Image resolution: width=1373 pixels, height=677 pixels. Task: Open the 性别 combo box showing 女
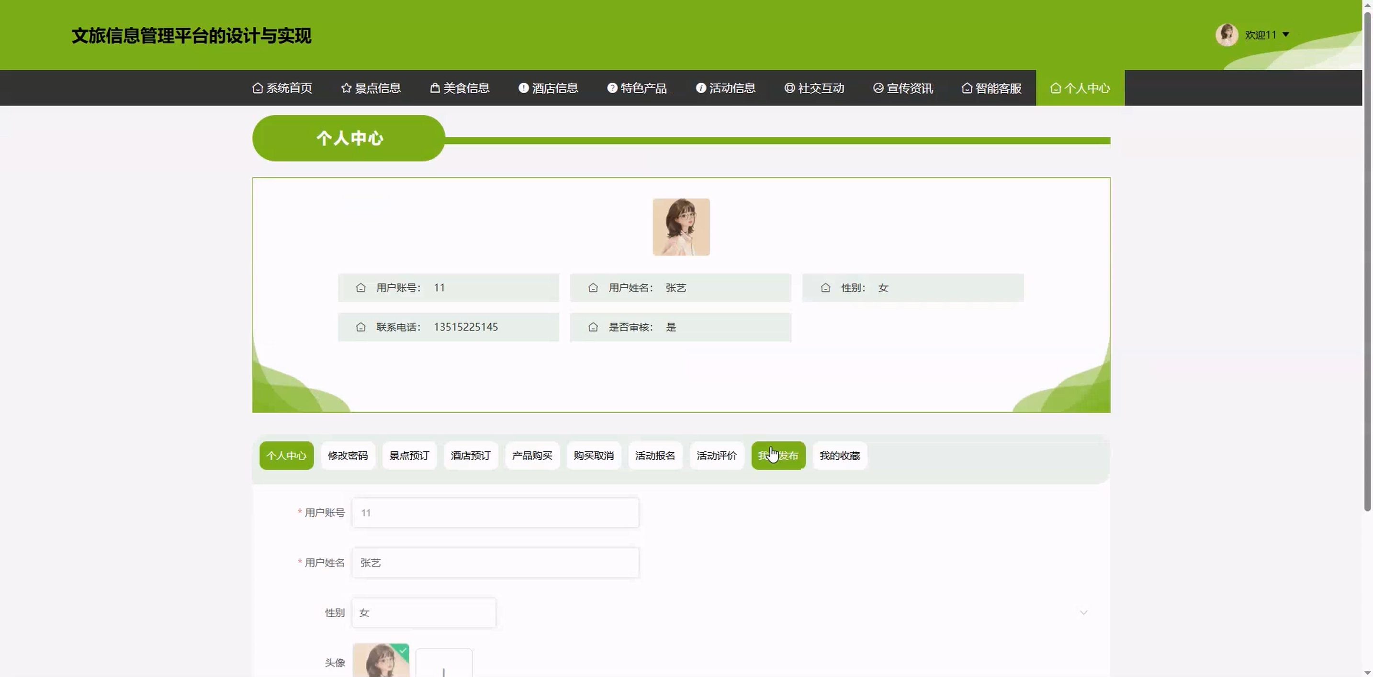click(424, 612)
